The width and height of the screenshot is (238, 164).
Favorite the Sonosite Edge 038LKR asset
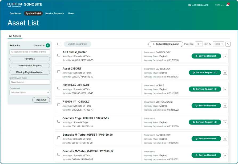point(225,122)
